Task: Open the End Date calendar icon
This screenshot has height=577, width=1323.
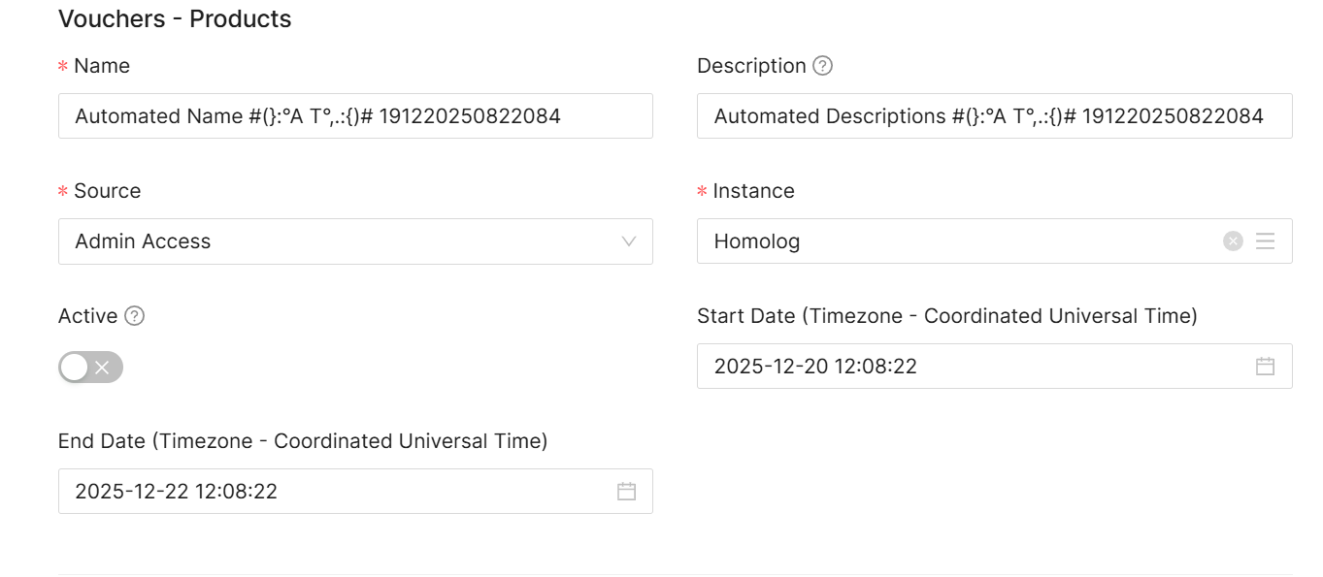Action: tap(626, 492)
